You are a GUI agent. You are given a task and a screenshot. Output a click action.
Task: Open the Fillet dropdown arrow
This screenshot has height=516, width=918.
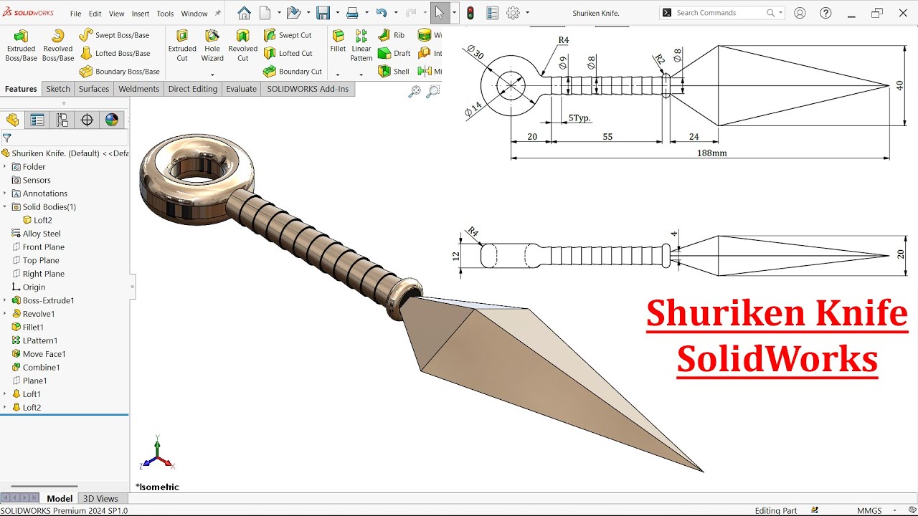[x=338, y=75]
